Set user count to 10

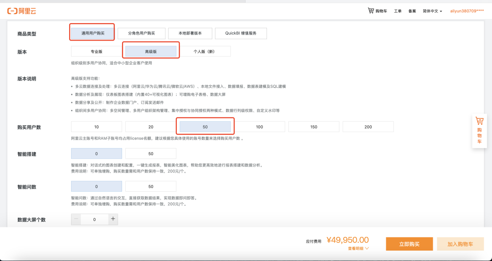coord(97,127)
